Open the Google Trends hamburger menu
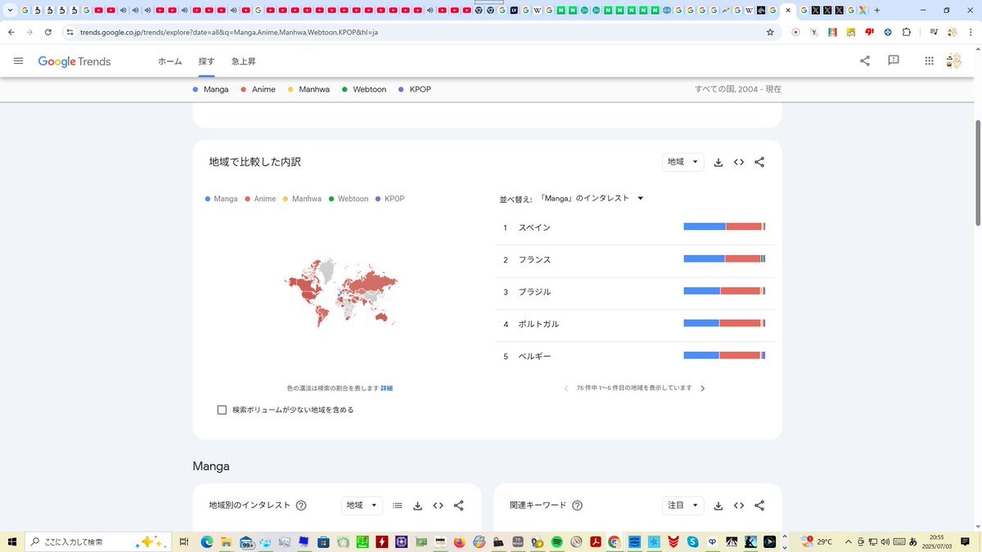 19,61
